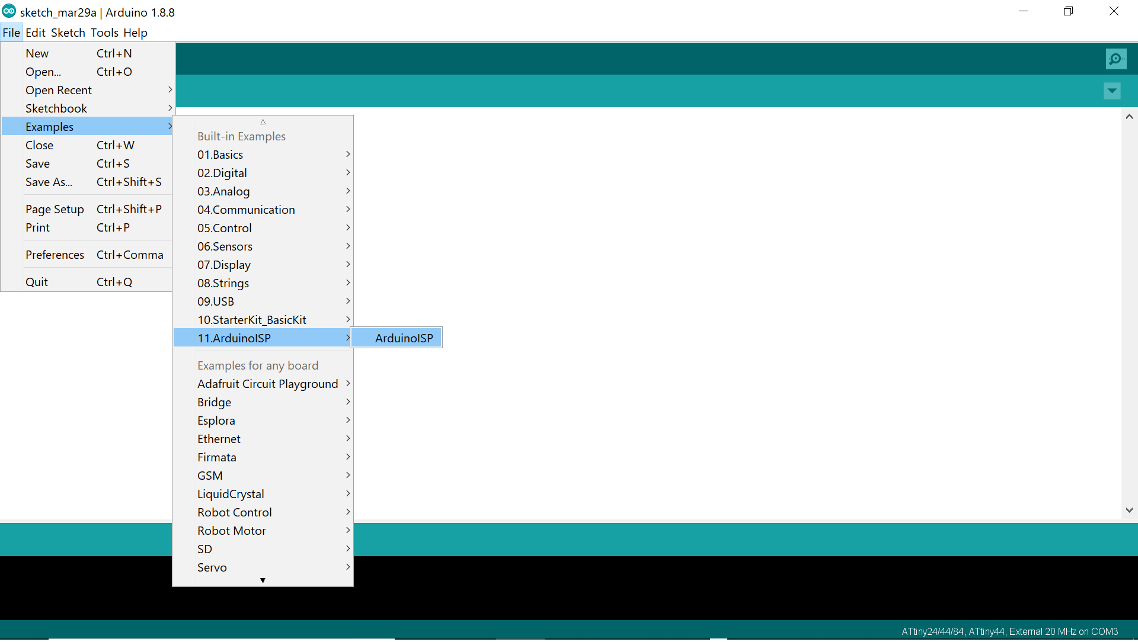Click Quit in the File menu
This screenshot has width=1138, height=642.
click(89, 282)
